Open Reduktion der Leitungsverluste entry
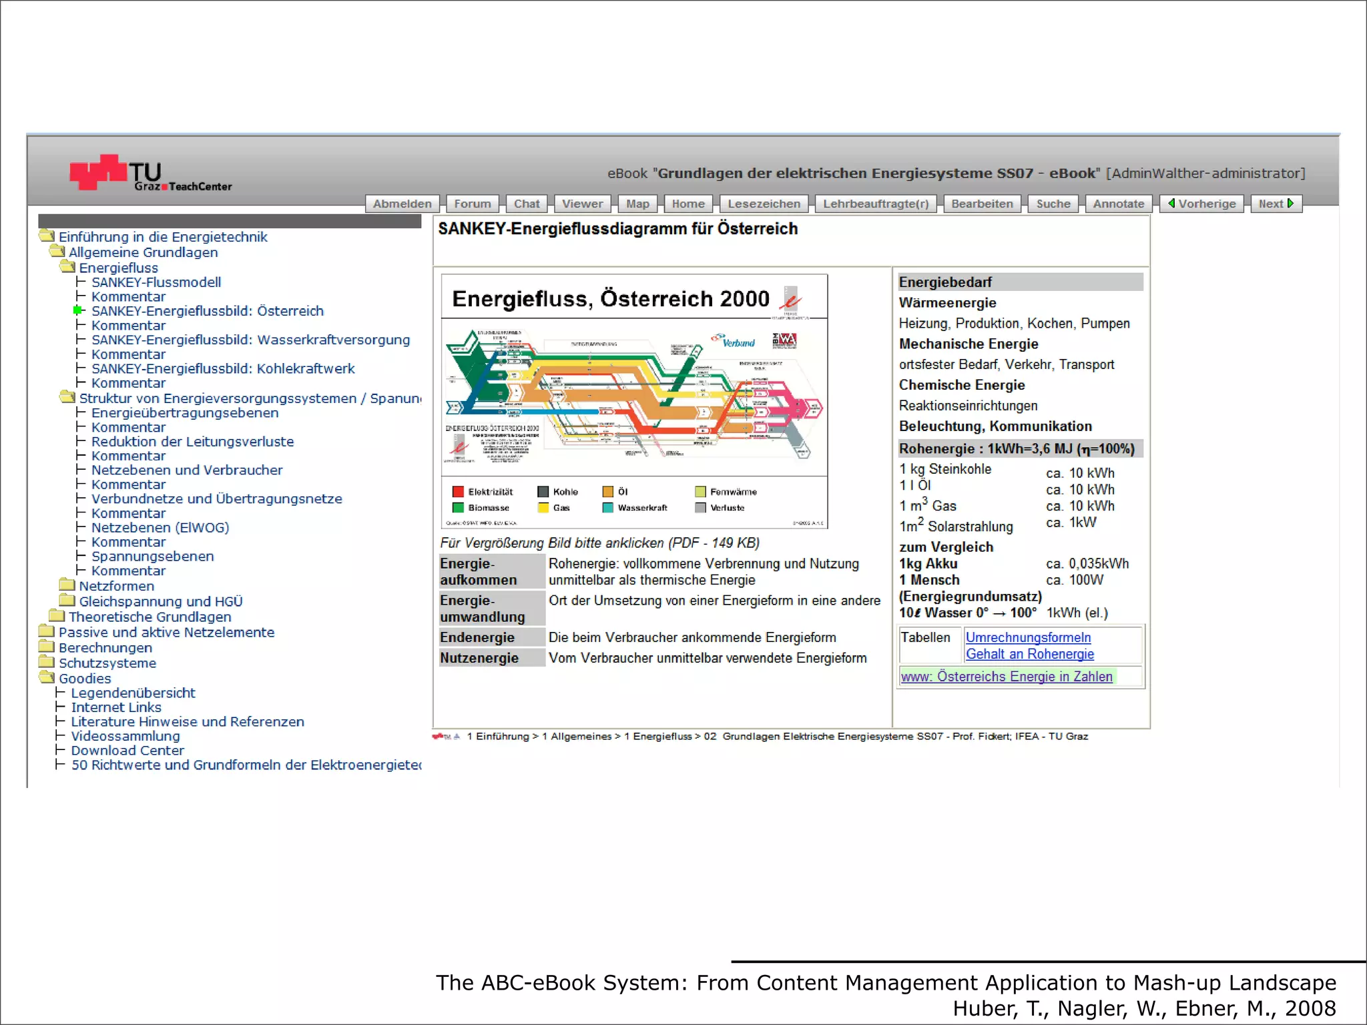Image resolution: width=1367 pixels, height=1025 pixels. 193,441
